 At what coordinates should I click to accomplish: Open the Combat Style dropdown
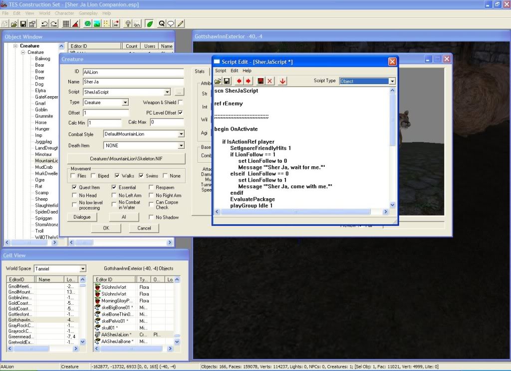[181, 134]
